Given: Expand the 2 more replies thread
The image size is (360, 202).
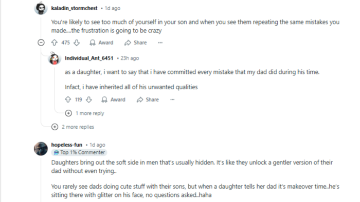Looking at the screenshot, I should (x=73, y=127).
